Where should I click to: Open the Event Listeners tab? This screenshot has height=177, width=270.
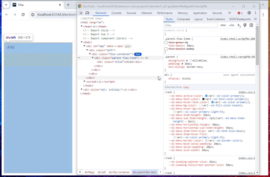[216, 19]
